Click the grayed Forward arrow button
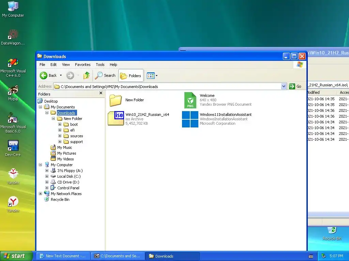The height and width of the screenshot is (261, 349). pos(70,75)
